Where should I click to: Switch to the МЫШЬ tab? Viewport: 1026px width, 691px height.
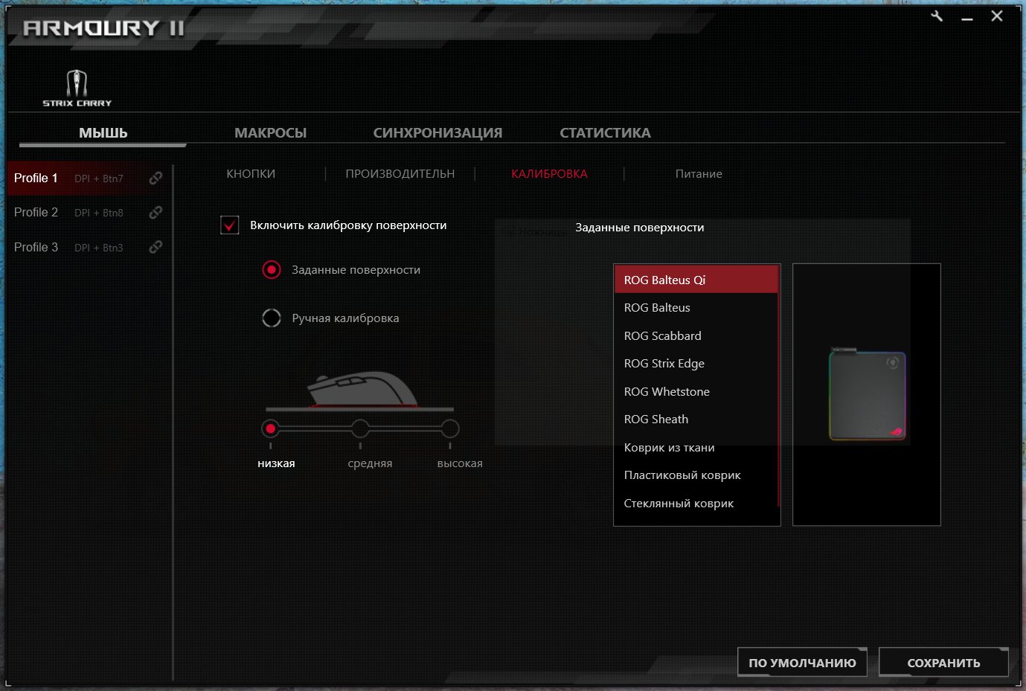coord(103,132)
